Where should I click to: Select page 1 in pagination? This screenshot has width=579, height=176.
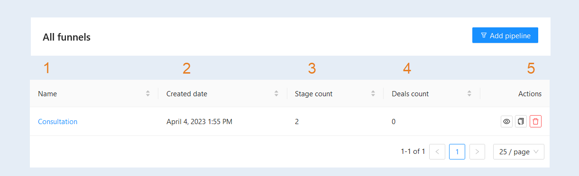coord(457,151)
